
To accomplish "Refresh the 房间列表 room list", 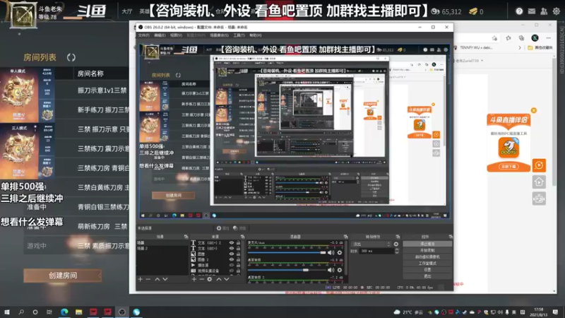I will pyautogui.click(x=71, y=57).
